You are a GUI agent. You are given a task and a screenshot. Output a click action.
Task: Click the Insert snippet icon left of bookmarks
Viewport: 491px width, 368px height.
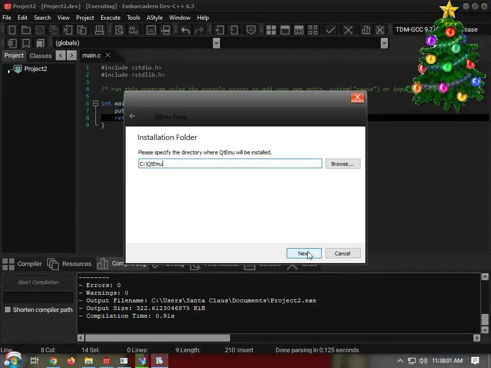(12, 43)
